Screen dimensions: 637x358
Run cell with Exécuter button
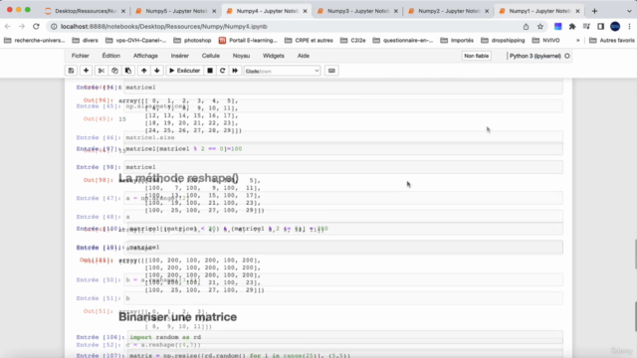tap(184, 71)
